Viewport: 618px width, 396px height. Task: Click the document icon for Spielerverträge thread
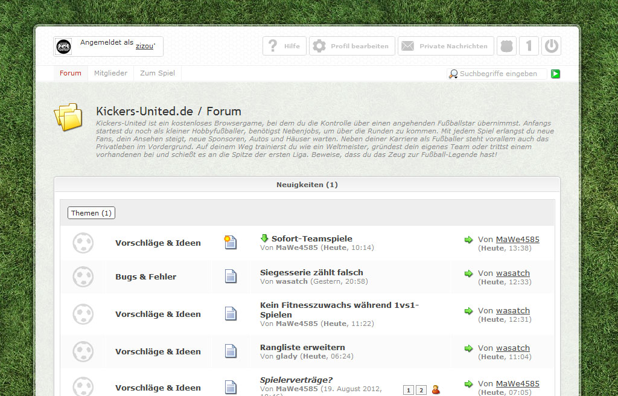tap(231, 387)
